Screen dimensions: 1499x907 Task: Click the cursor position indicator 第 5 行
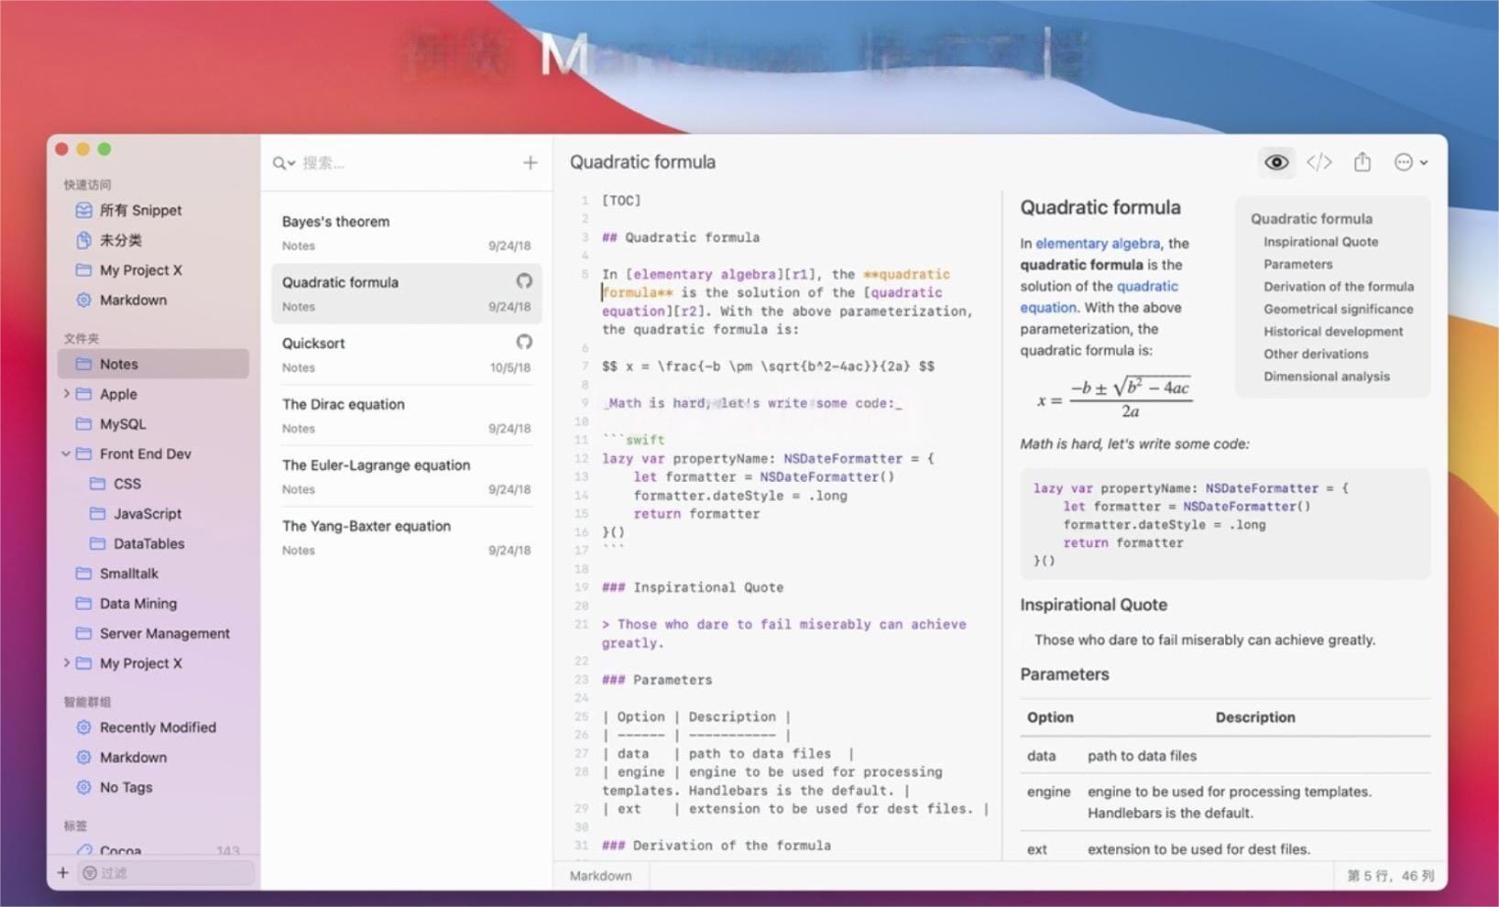(1390, 876)
